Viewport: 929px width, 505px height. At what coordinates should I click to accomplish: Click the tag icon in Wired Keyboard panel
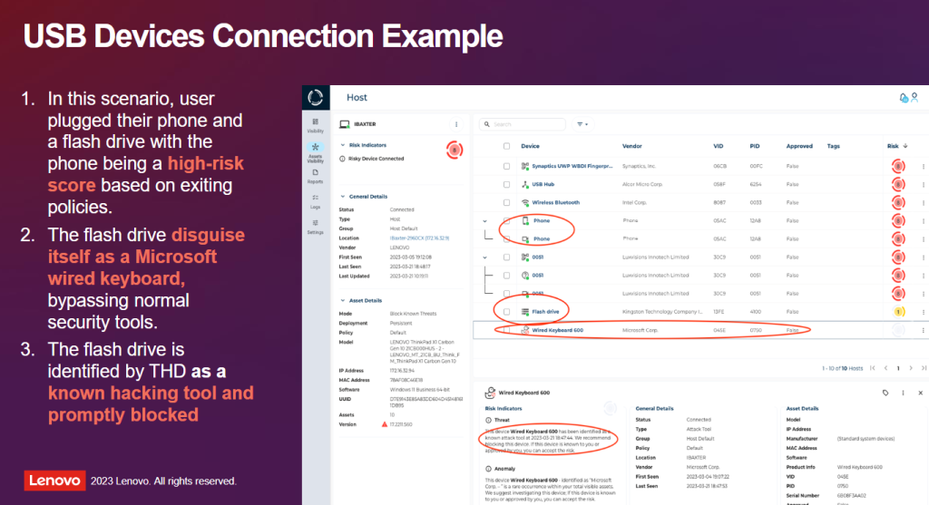tap(885, 393)
